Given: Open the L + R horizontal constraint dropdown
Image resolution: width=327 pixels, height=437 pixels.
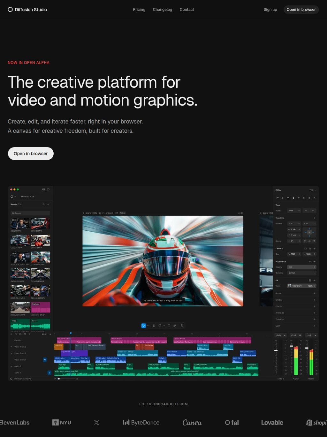Looking at the screenshot, I should pyautogui.click(x=294, y=229).
